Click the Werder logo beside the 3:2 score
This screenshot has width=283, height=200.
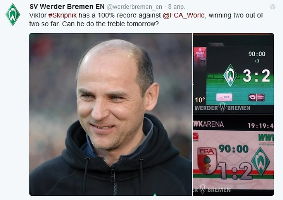[x=230, y=75]
